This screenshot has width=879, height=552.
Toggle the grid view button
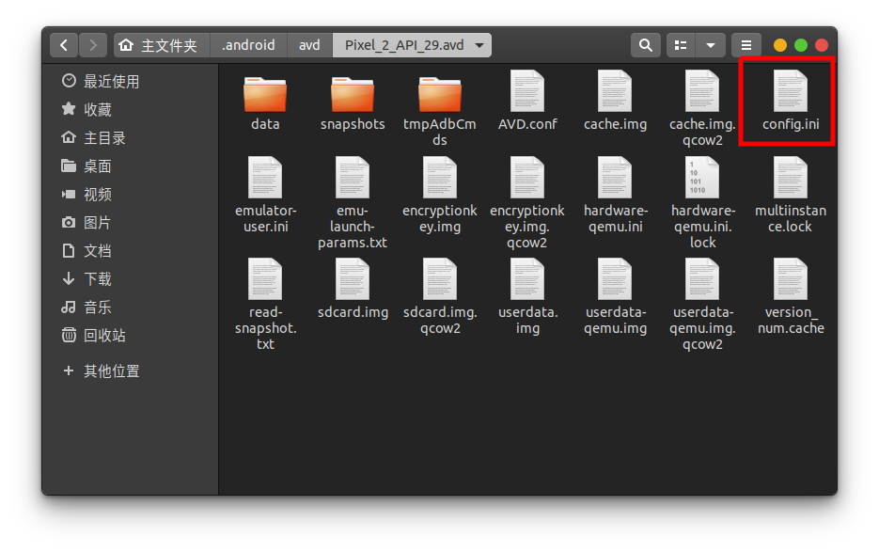[680, 44]
